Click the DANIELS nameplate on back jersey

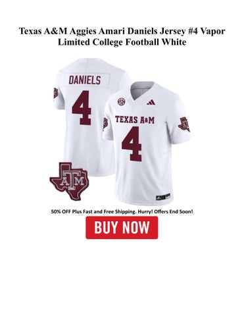85,80
